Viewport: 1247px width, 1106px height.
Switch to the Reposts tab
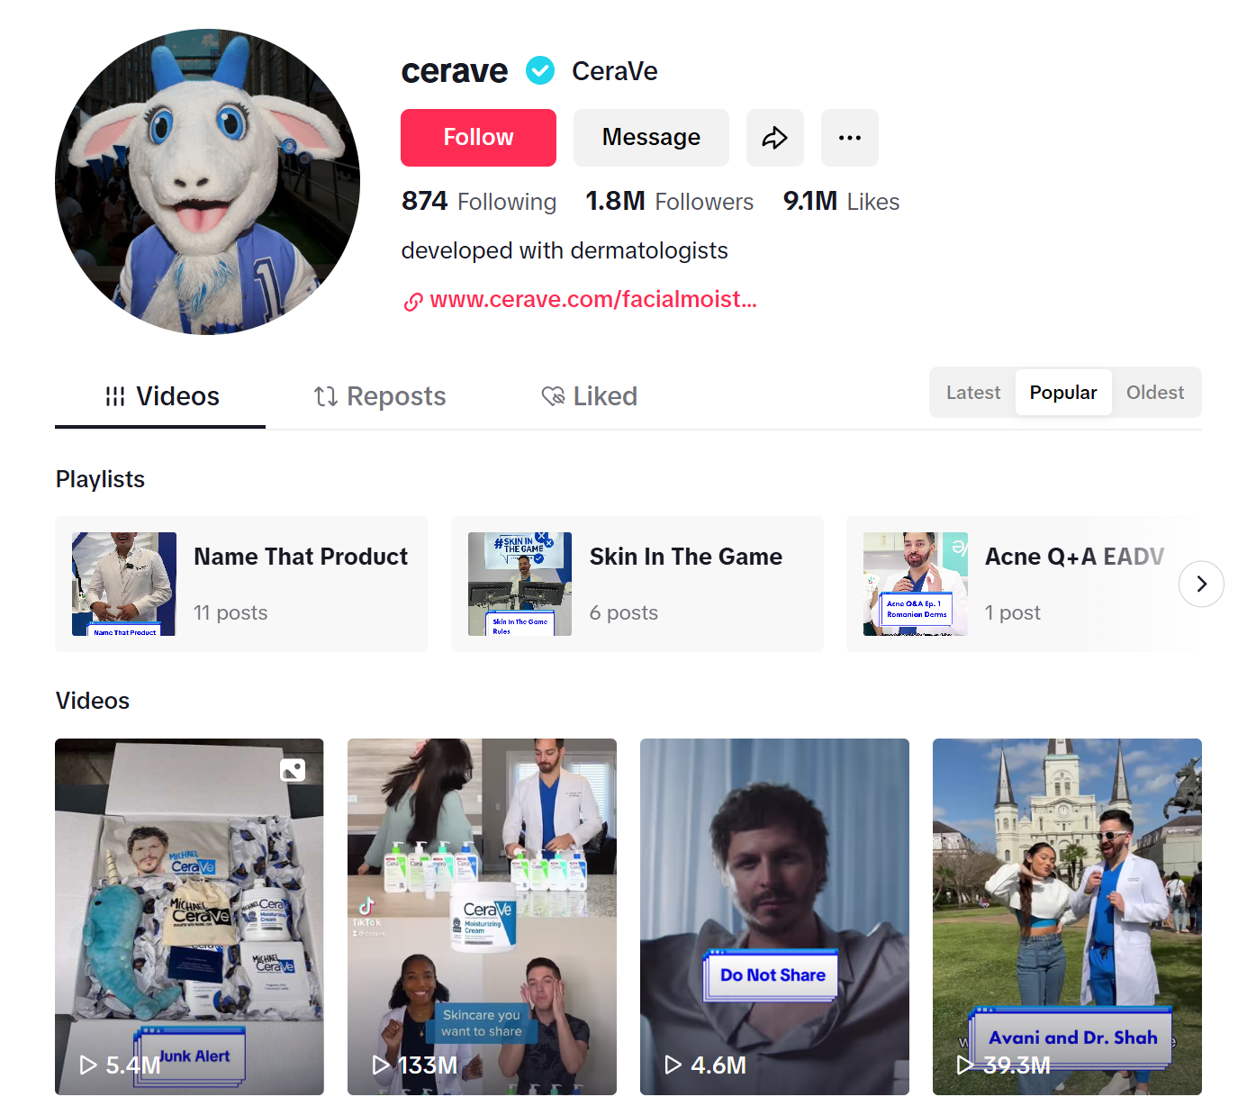(379, 396)
